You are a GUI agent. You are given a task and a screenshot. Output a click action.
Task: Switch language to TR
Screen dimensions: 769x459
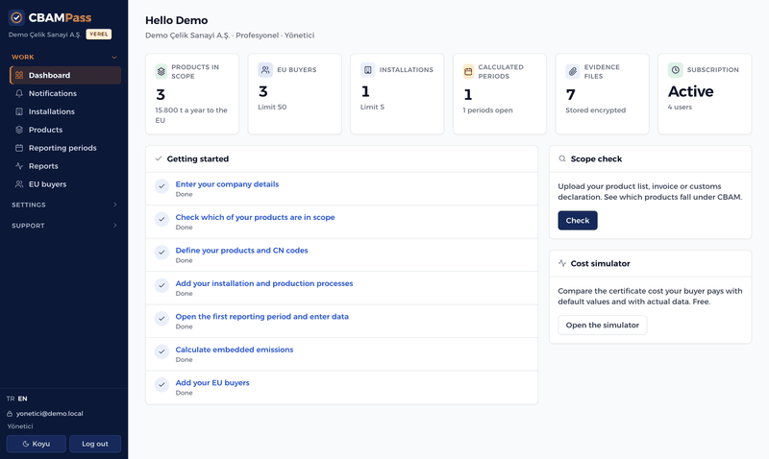pos(11,399)
